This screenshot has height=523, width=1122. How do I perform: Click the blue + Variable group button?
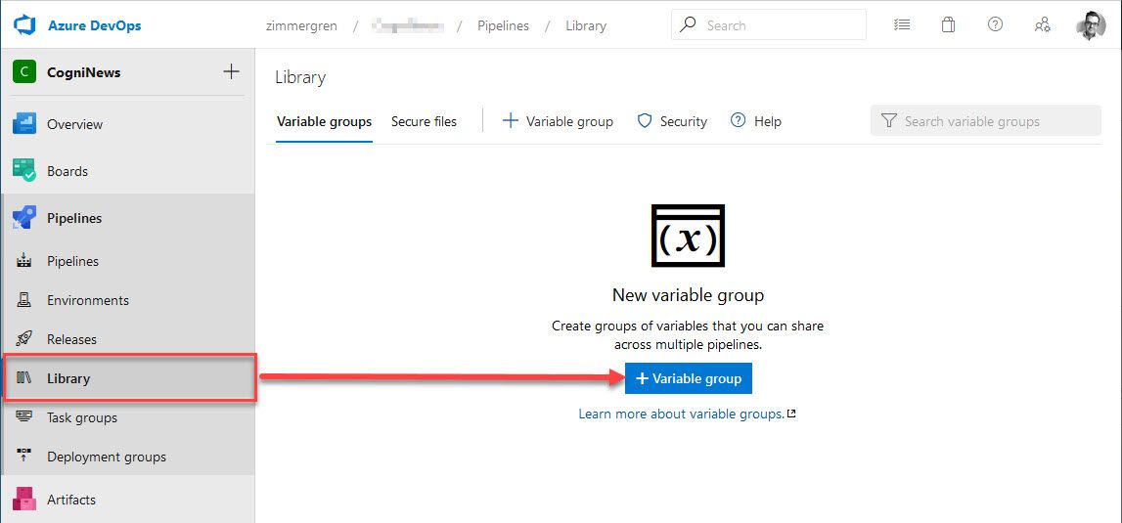tap(689, 378)
